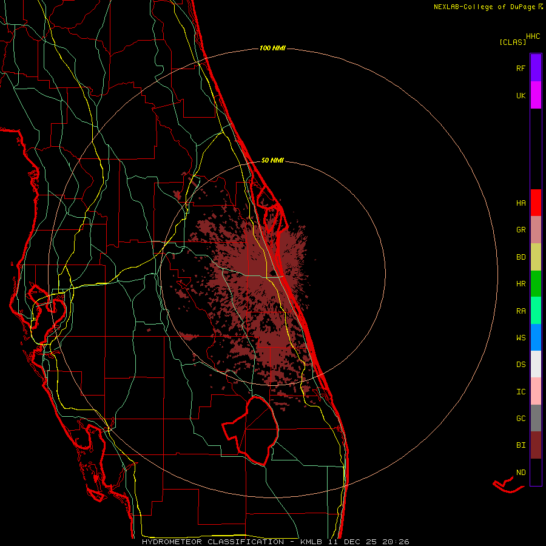
Task: Click the 100 NMI range ring label
Action: pyautogui.click(x=272, y=48)
